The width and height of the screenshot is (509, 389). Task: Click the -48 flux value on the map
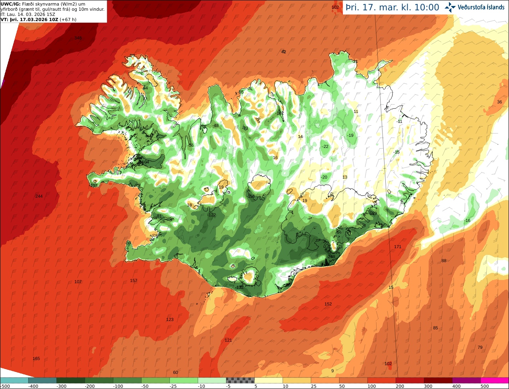[x=216, y=125]
